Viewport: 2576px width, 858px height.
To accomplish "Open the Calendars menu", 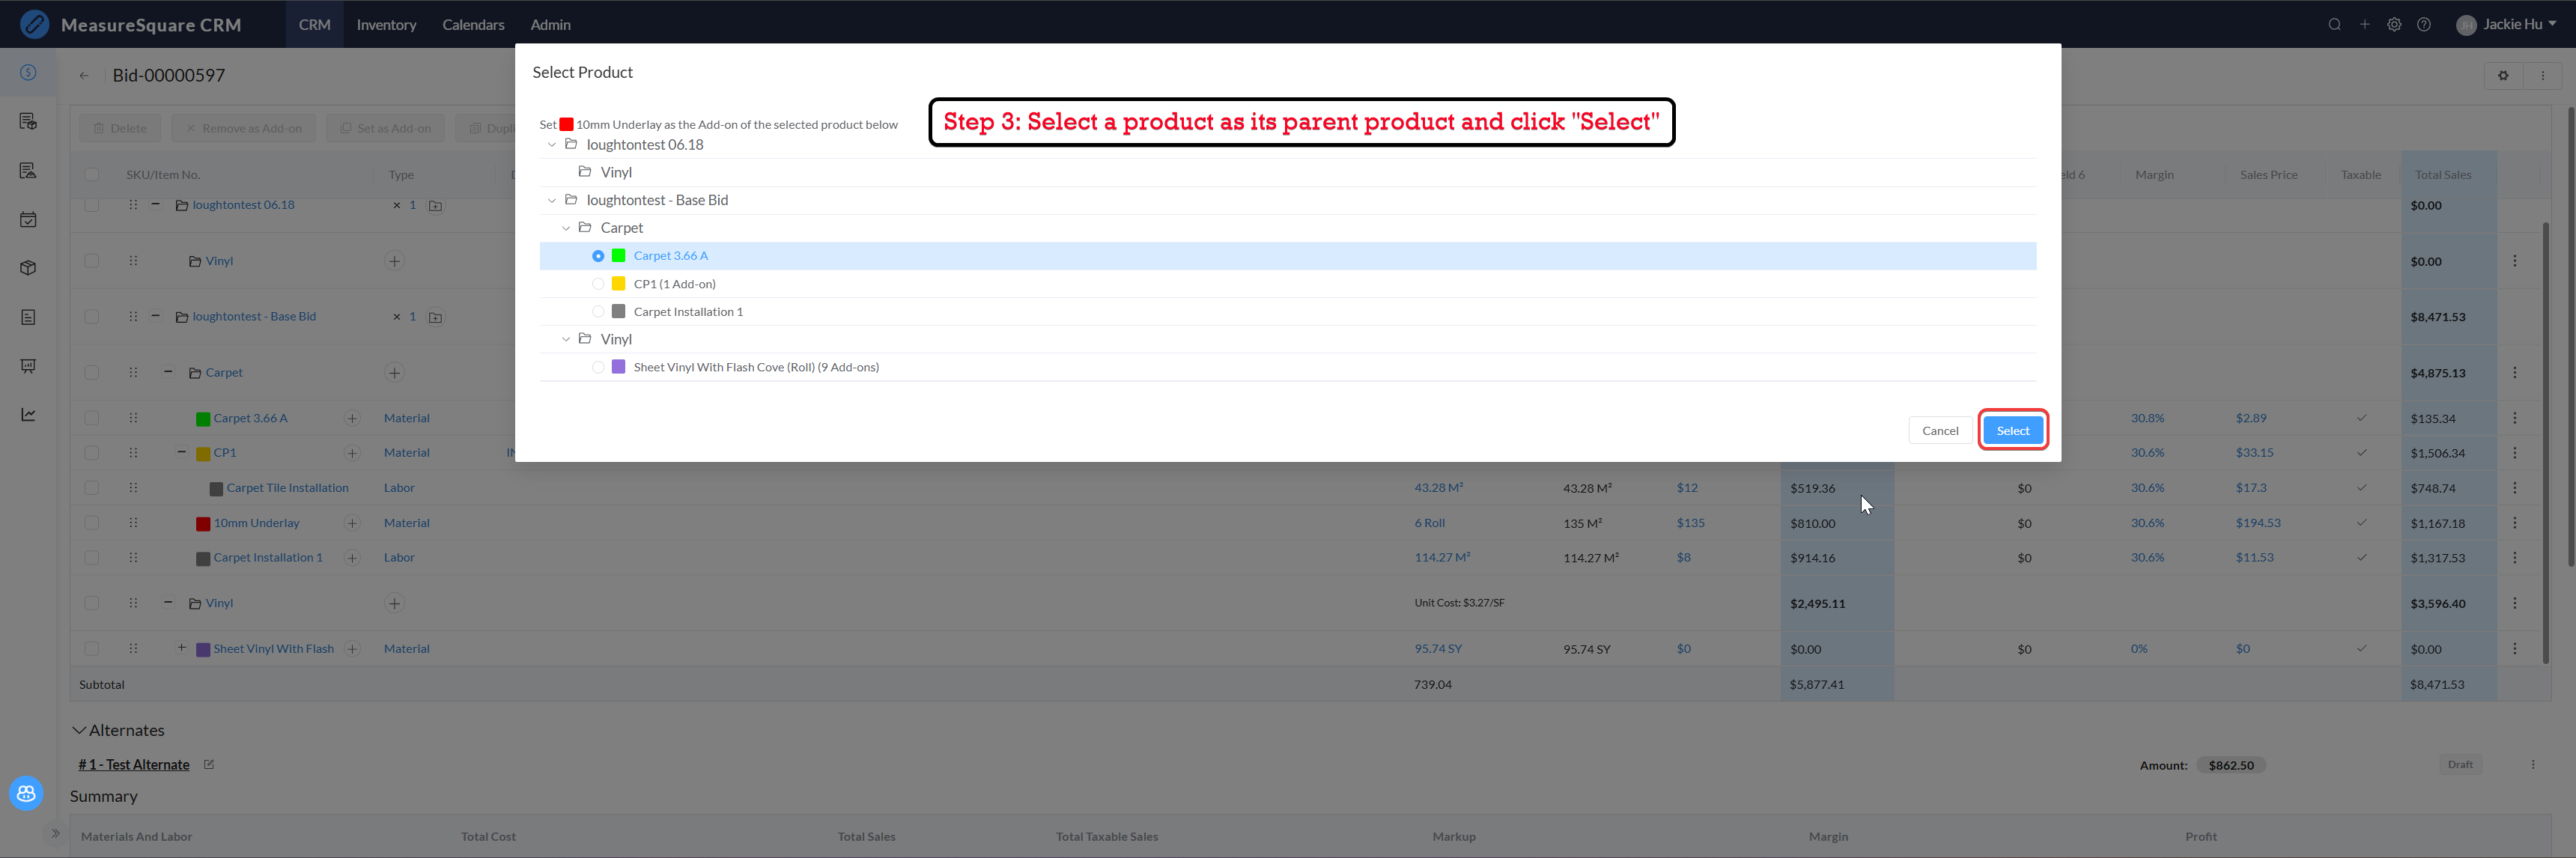I will click(473, 25).
